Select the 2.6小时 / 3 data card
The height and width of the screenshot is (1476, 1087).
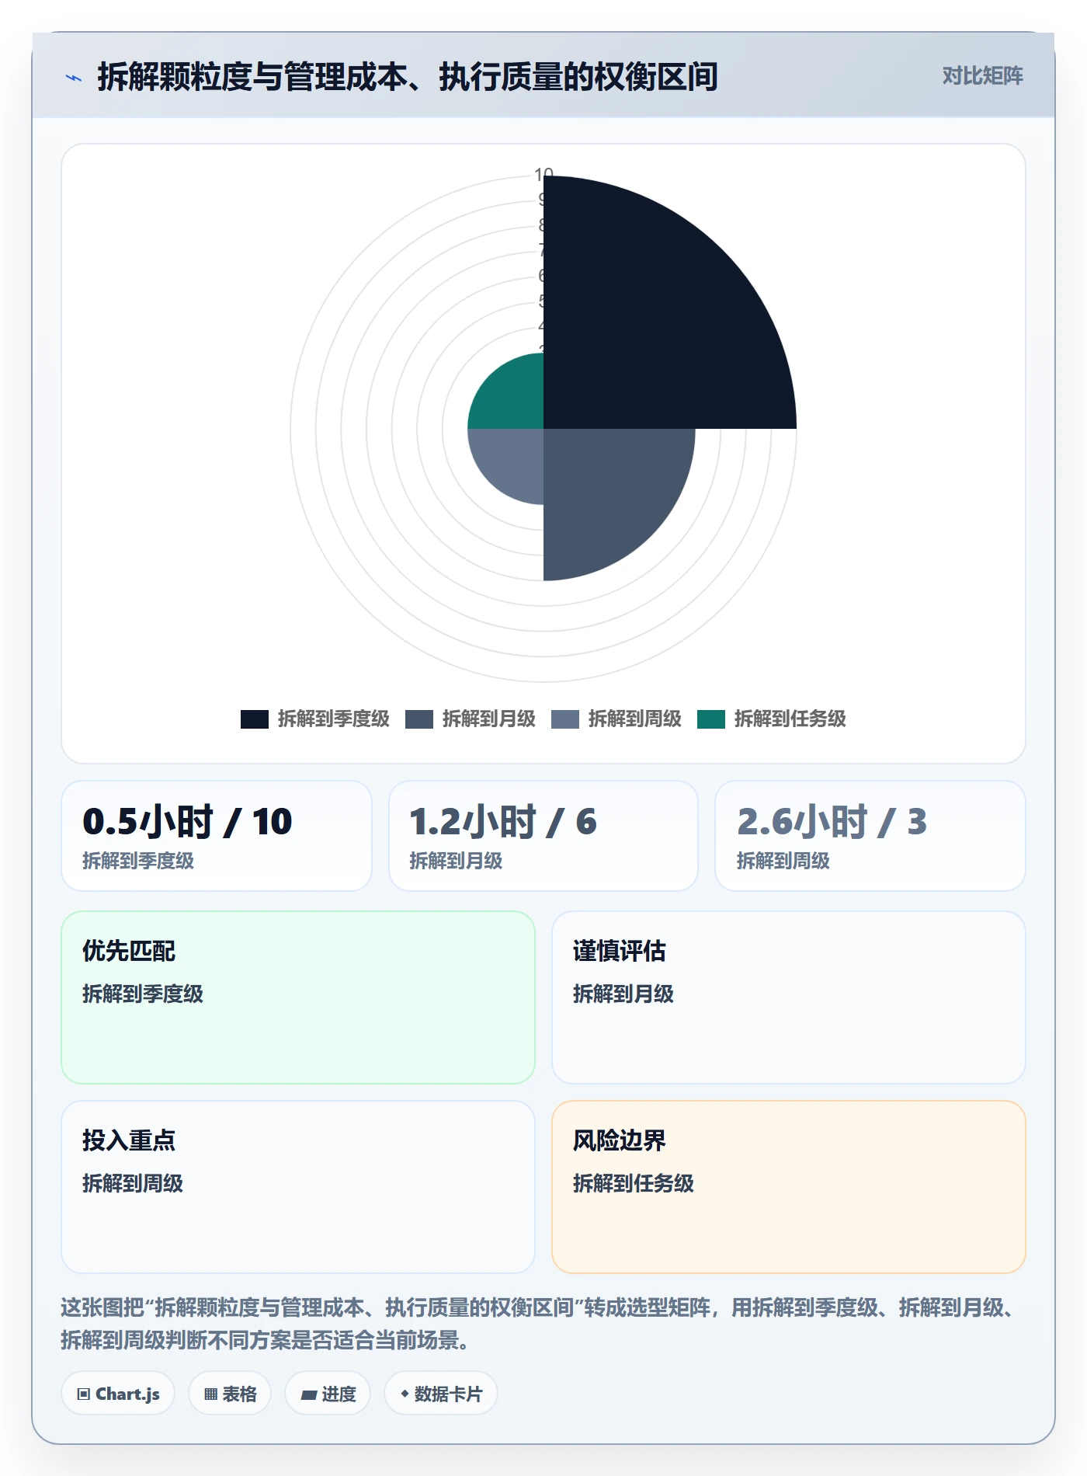pyautogui.click(x=870, y=836)
